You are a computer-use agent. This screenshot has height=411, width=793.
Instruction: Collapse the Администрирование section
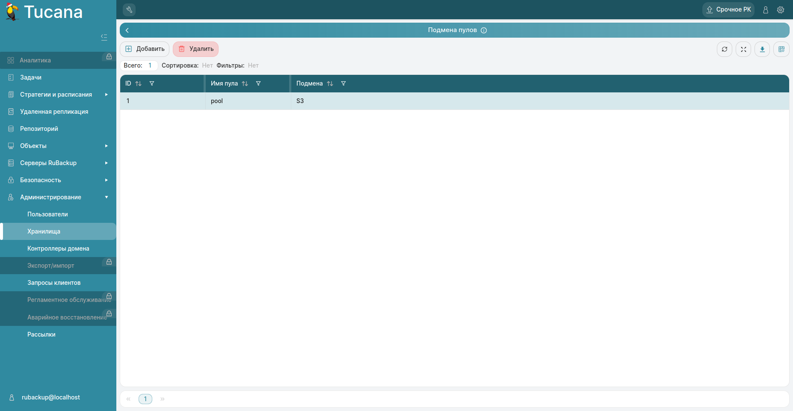click(x=50, y=197)
